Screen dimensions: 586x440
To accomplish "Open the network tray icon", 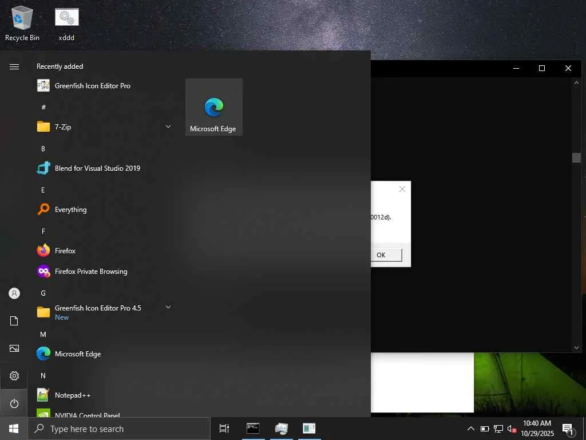I will click(x=498, y=429).
